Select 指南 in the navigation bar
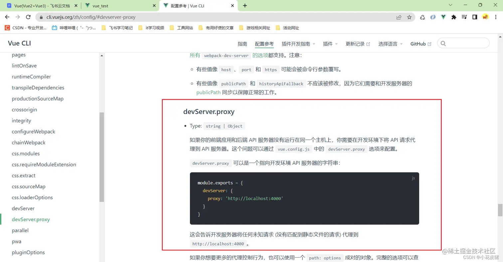 tap(243, 44)
